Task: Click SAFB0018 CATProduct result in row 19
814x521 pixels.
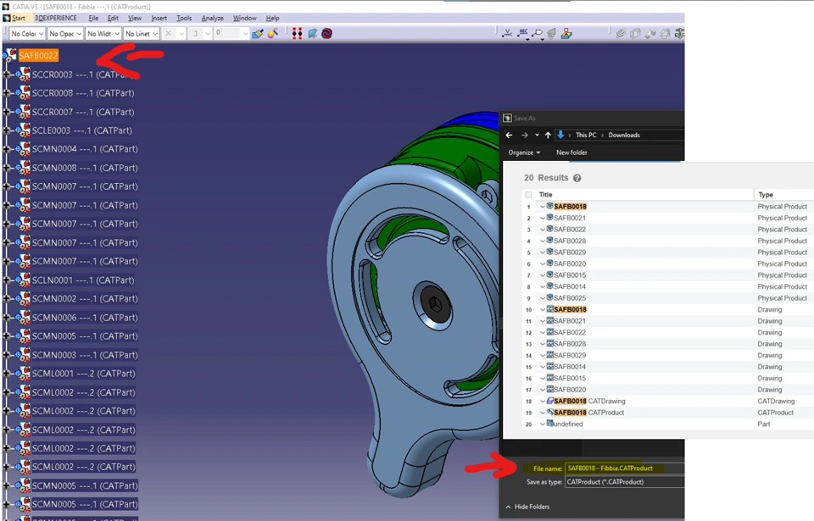Action: pos(588,413)
